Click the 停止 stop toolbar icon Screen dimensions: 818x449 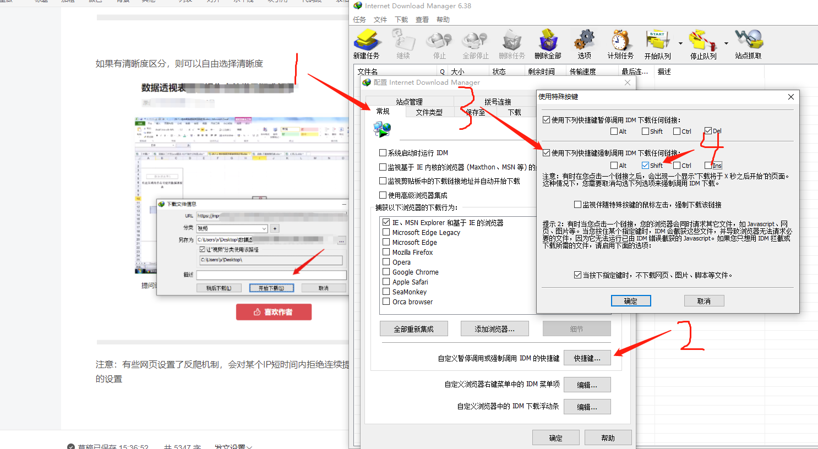tap(439, 44)
